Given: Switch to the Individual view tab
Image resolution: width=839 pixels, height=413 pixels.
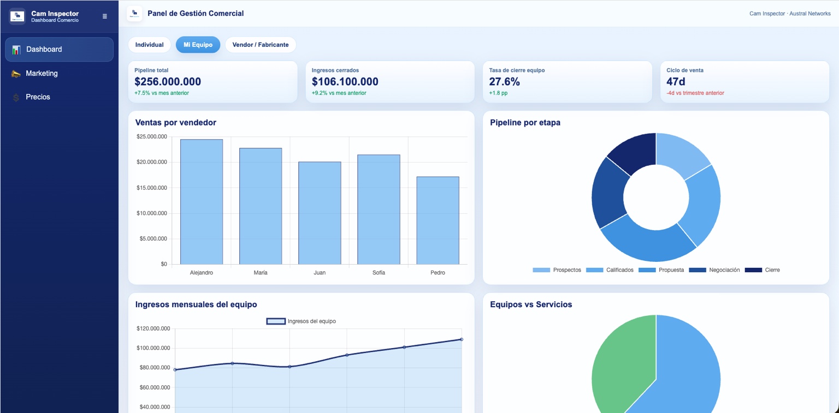Looking at the screenshot, I should point(150,45).
